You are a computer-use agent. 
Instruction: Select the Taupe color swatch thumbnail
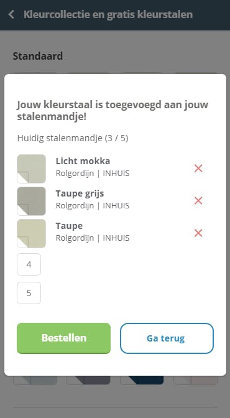(32, 233)
